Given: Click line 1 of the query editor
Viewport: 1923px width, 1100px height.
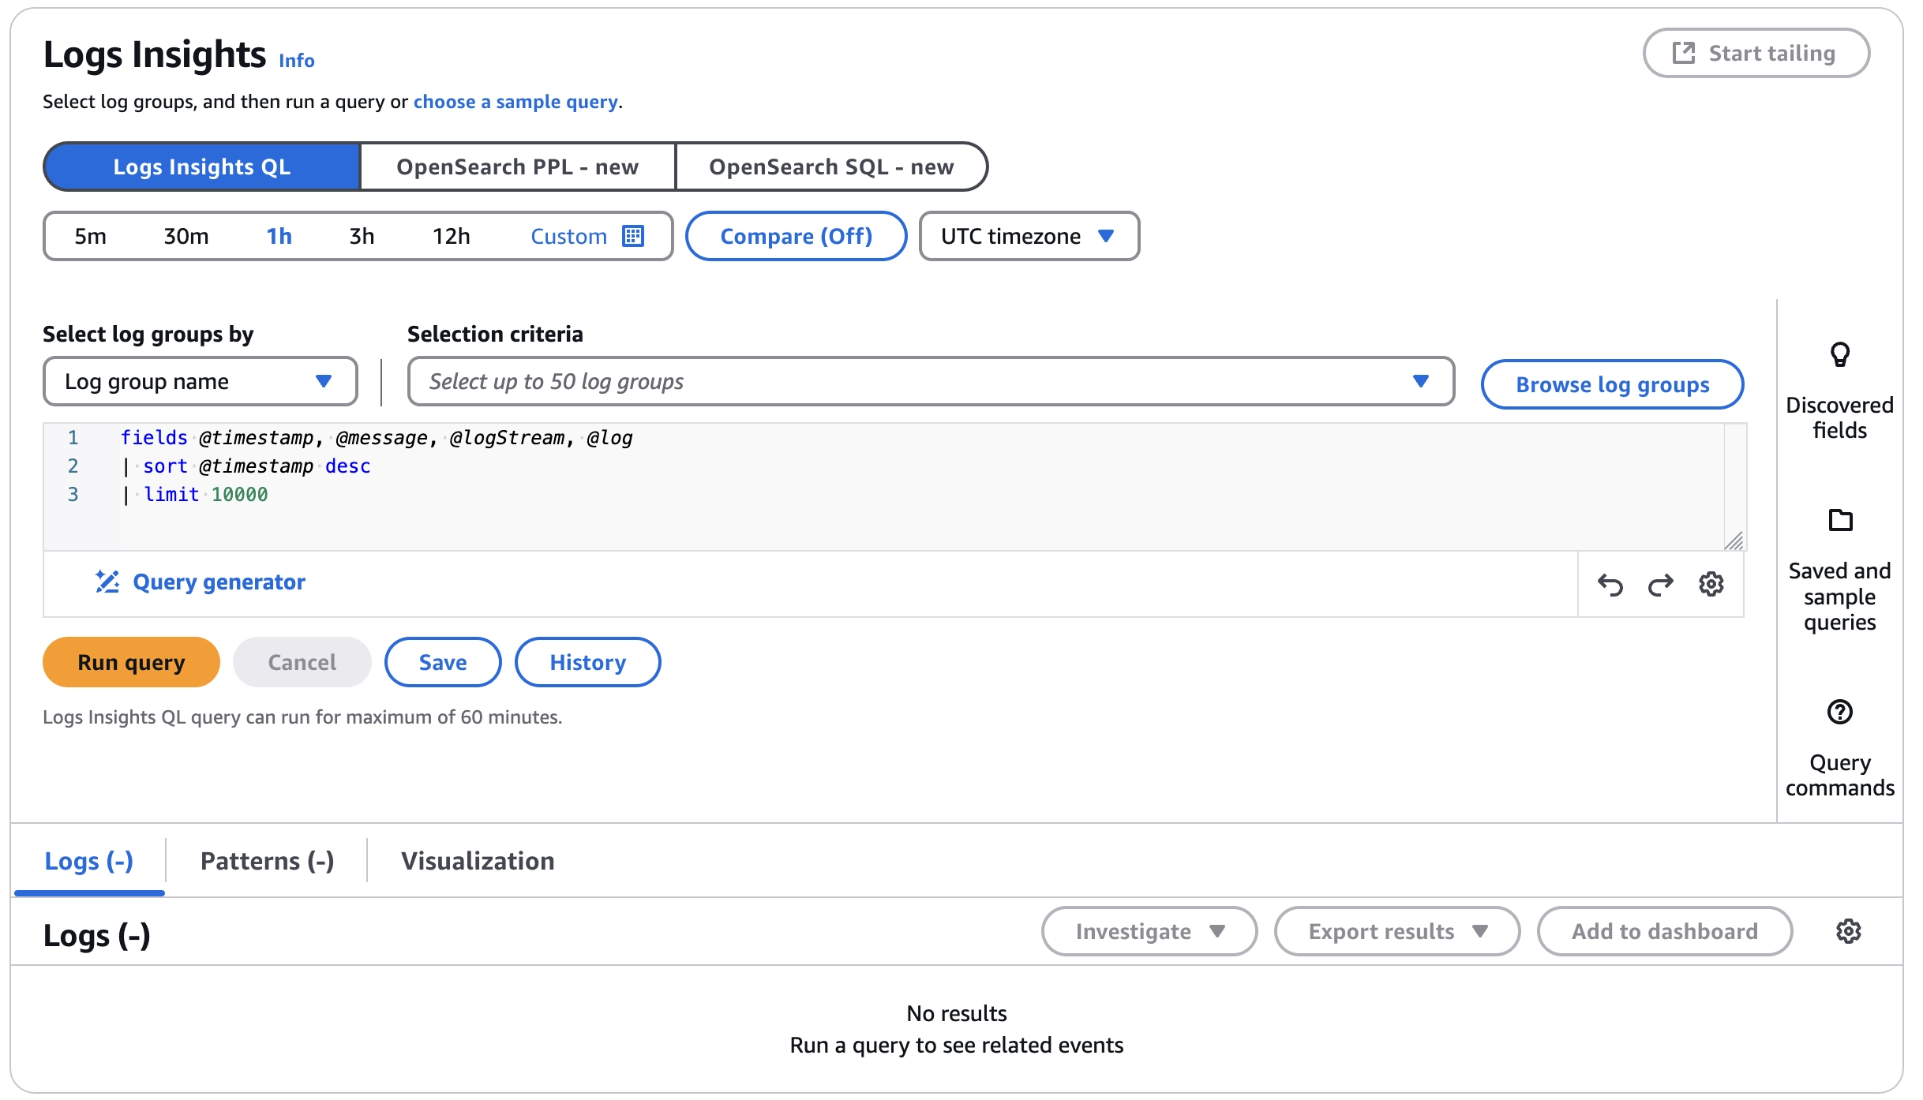Looking at the screenshot, I should point(376,437).
